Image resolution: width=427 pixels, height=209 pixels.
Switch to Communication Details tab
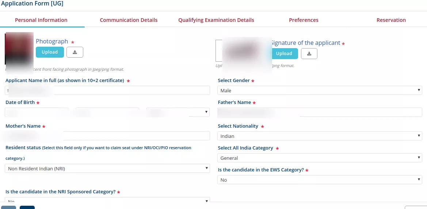pos(129,20)
